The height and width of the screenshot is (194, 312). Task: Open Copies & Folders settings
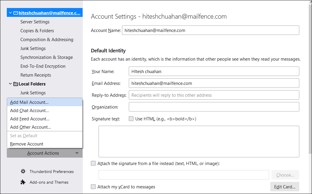click(x=37, y=31)
